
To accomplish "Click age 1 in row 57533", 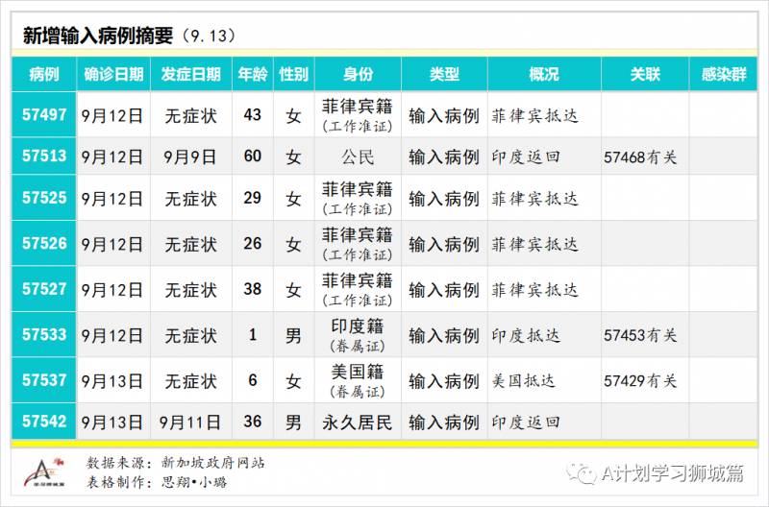I will tap(253, 334).
